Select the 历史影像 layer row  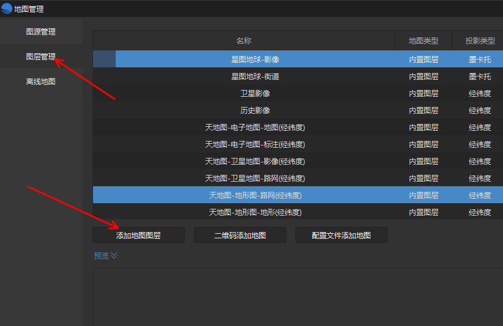(x=298, y=110)
